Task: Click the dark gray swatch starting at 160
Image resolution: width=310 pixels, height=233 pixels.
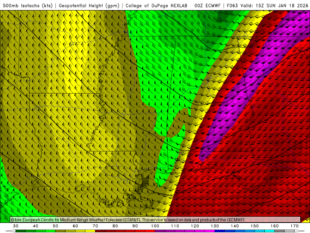Action: point(279,231)
